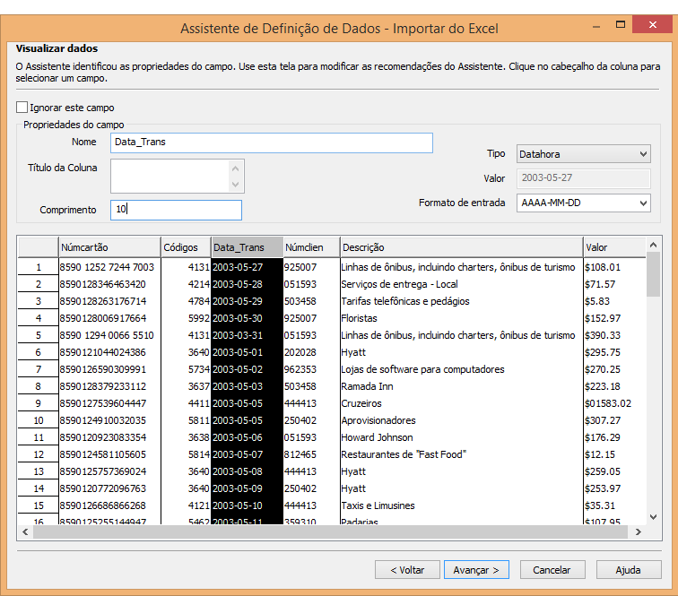Click the 'Avançar >' button
The image size is (678, 596).
[476, 569]
